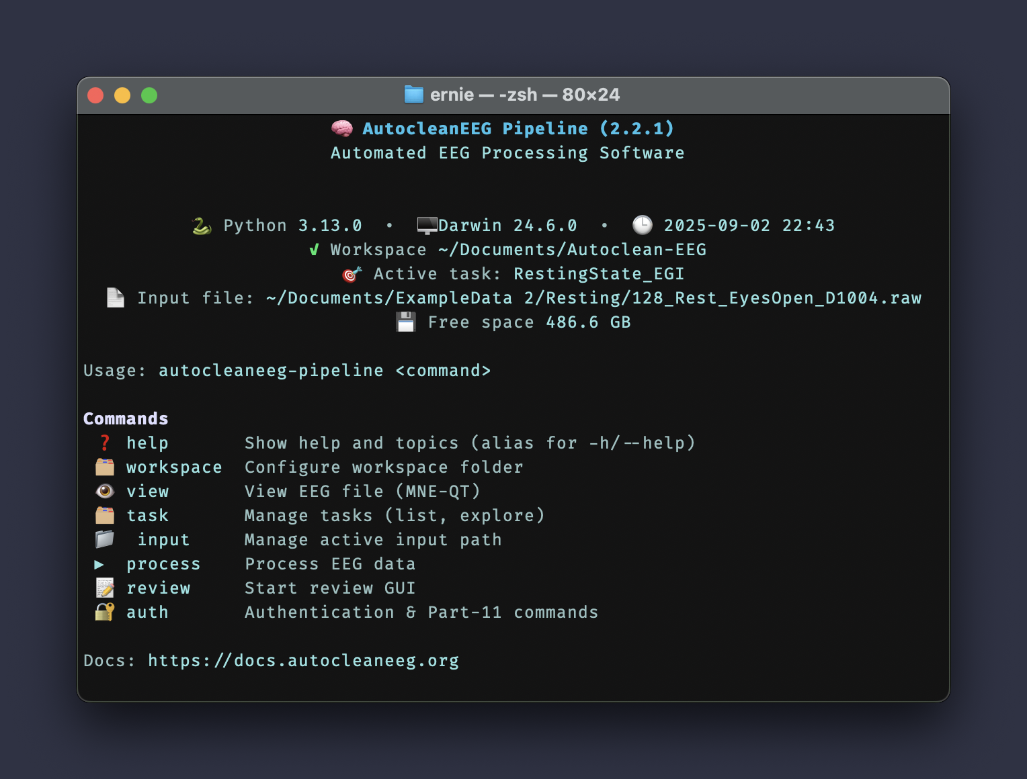Maximize the terminal with green button
The width and height of the screenshot is (1027, 779).
click(x=149, y=95)
